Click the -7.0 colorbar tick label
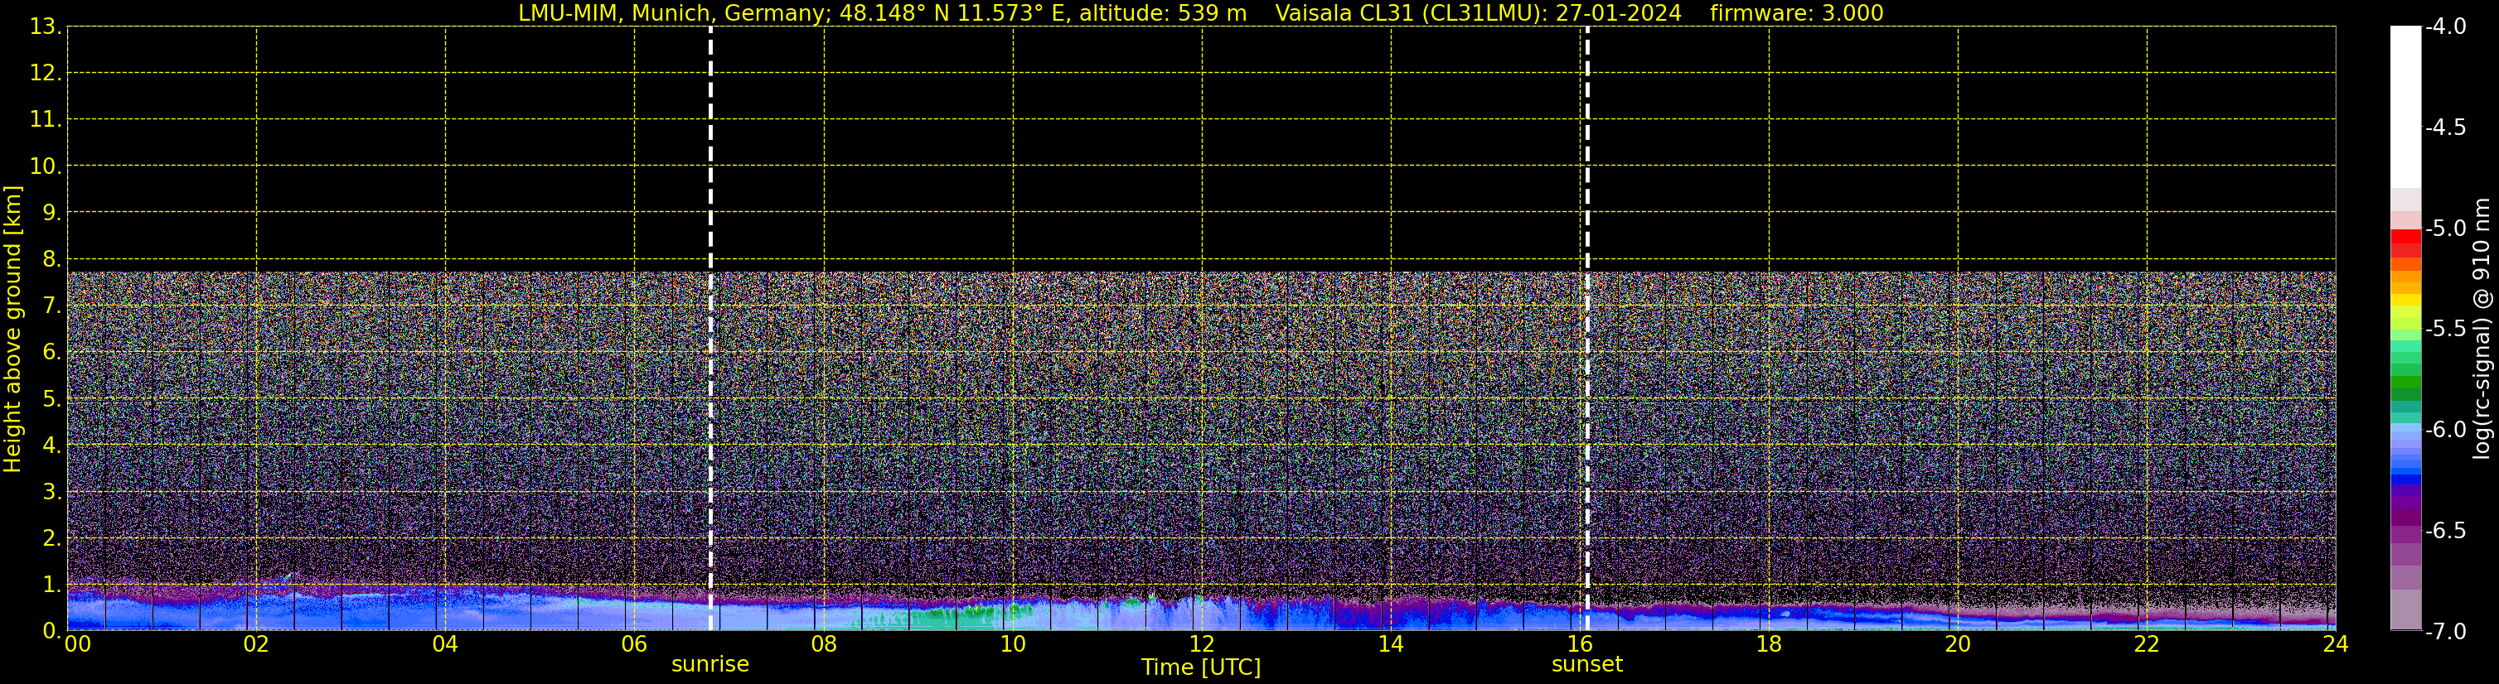2499x684 pixels. (2444, 632)
